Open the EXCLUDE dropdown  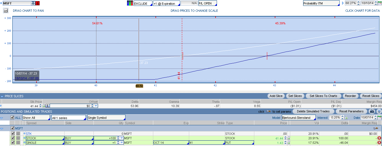(143, 3)
